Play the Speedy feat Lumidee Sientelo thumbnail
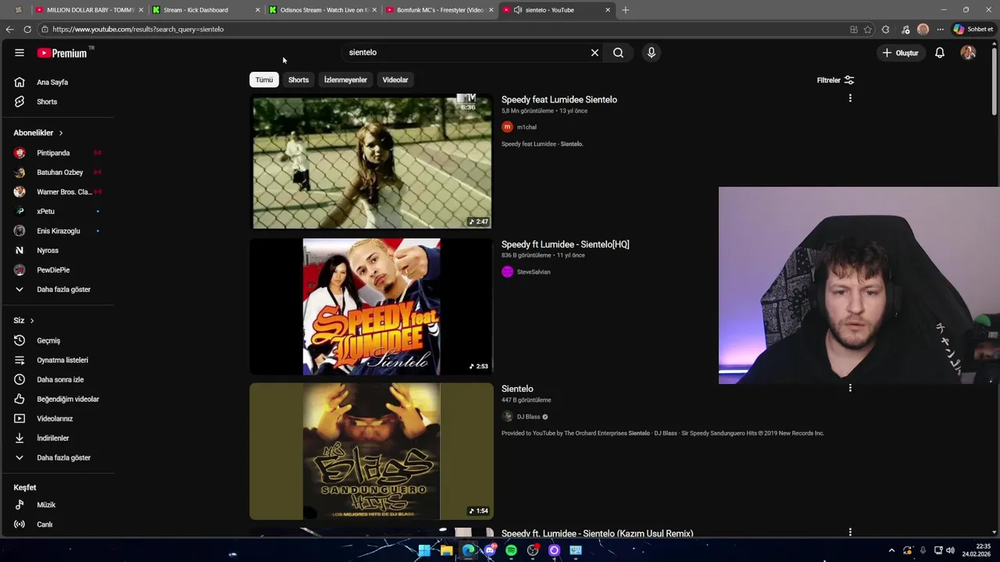The height and width of the screenshot is (562, 1000). 372,162
